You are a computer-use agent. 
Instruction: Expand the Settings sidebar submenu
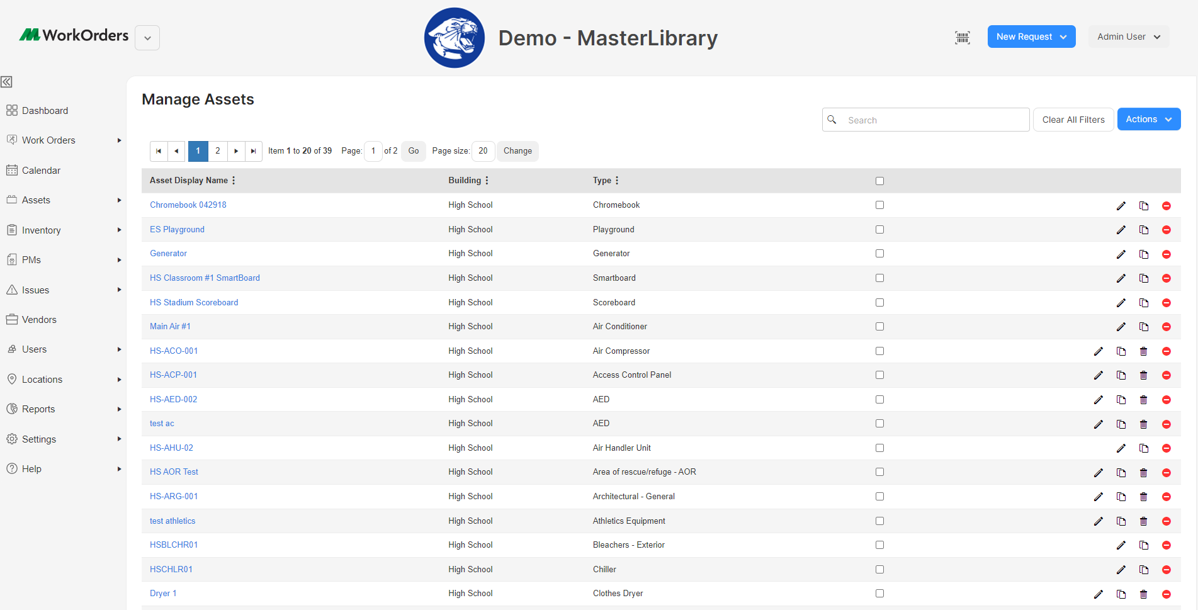pos(119,439)
